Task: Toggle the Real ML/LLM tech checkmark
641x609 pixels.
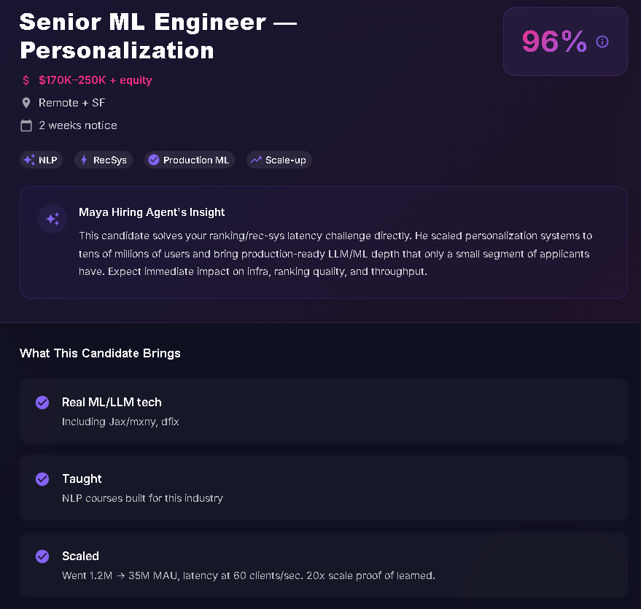Action: 42,403
